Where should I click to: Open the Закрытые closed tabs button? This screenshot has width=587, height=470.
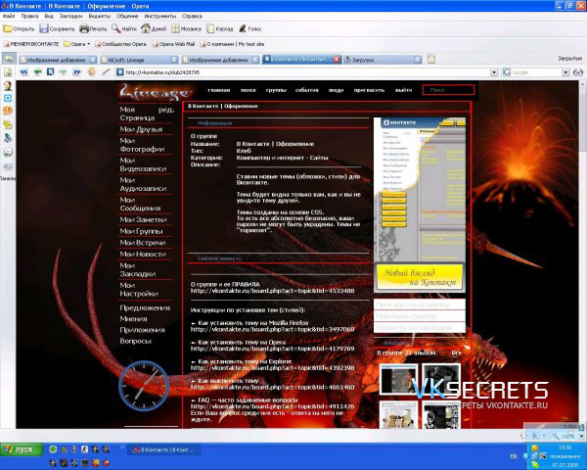569,59
